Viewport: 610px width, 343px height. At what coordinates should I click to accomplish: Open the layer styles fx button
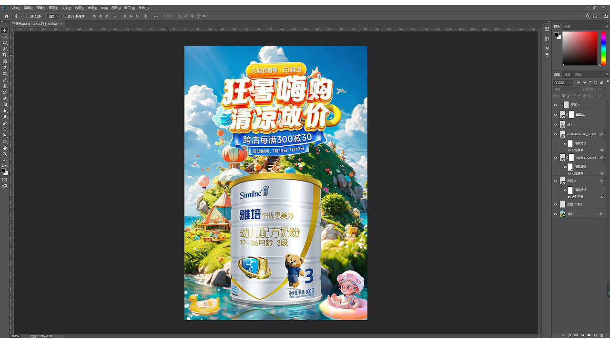point(569,335)
